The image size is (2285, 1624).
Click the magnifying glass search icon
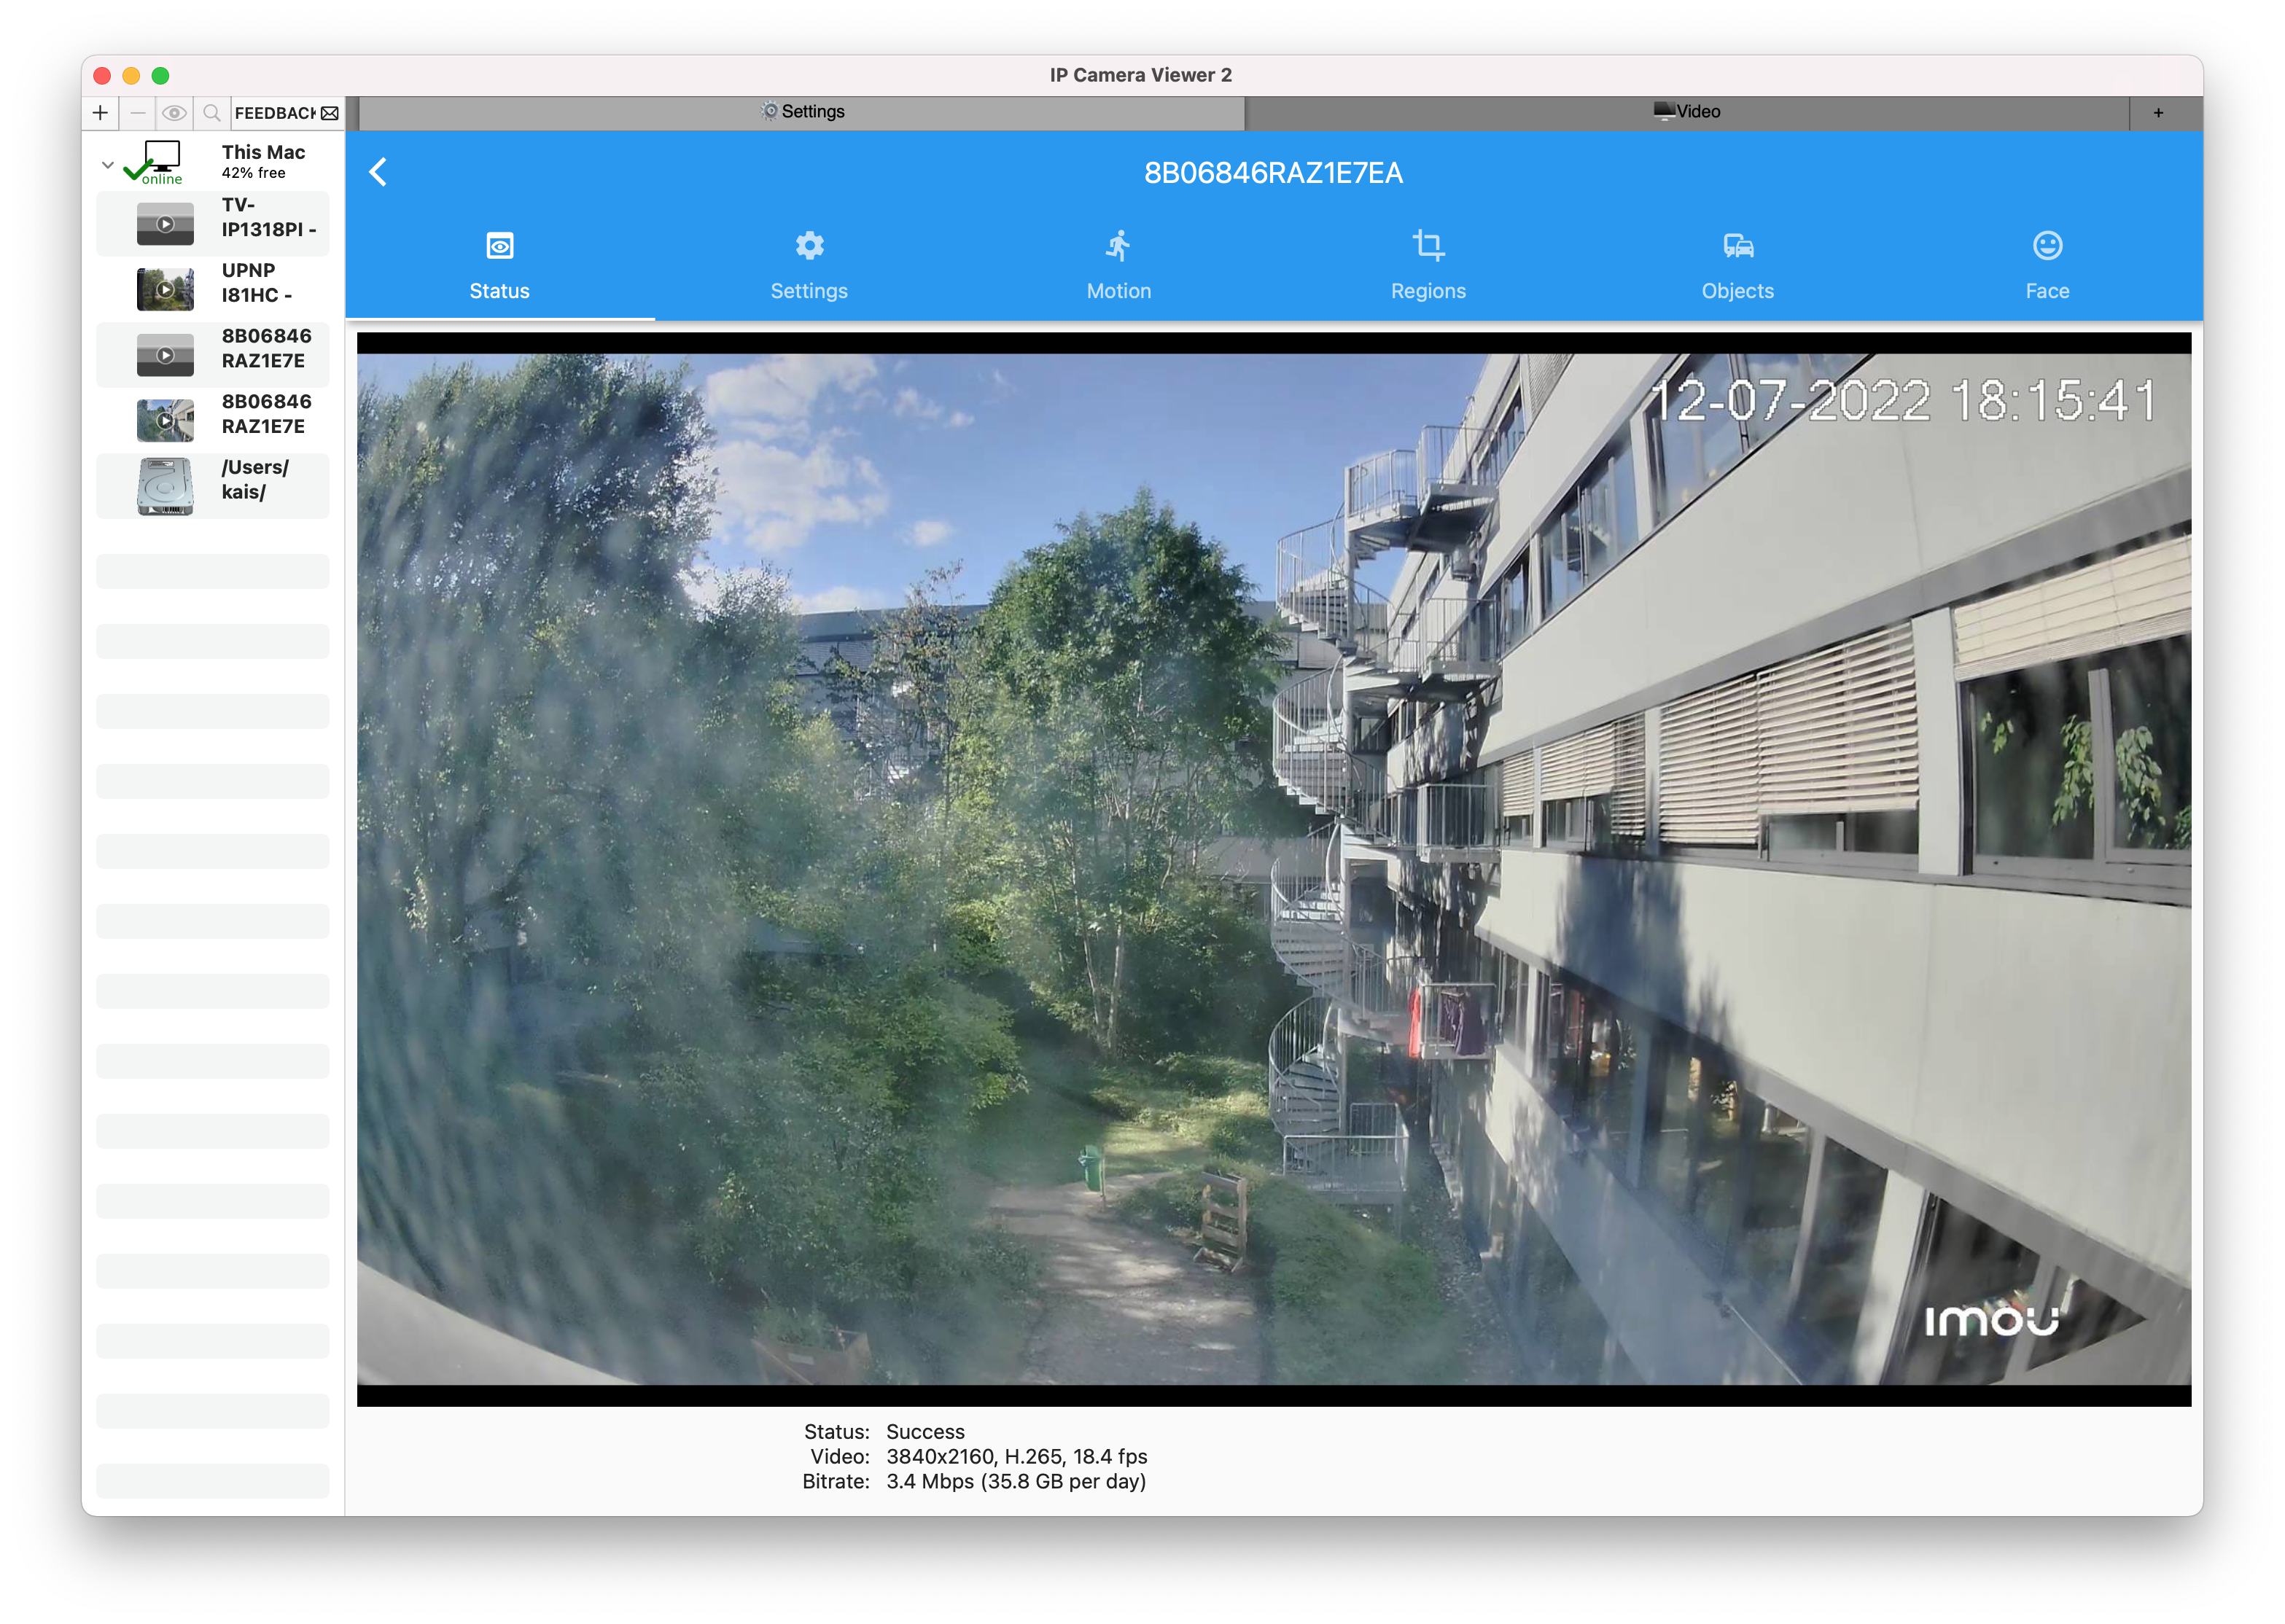pyautogui.click(x=211, y=113)
